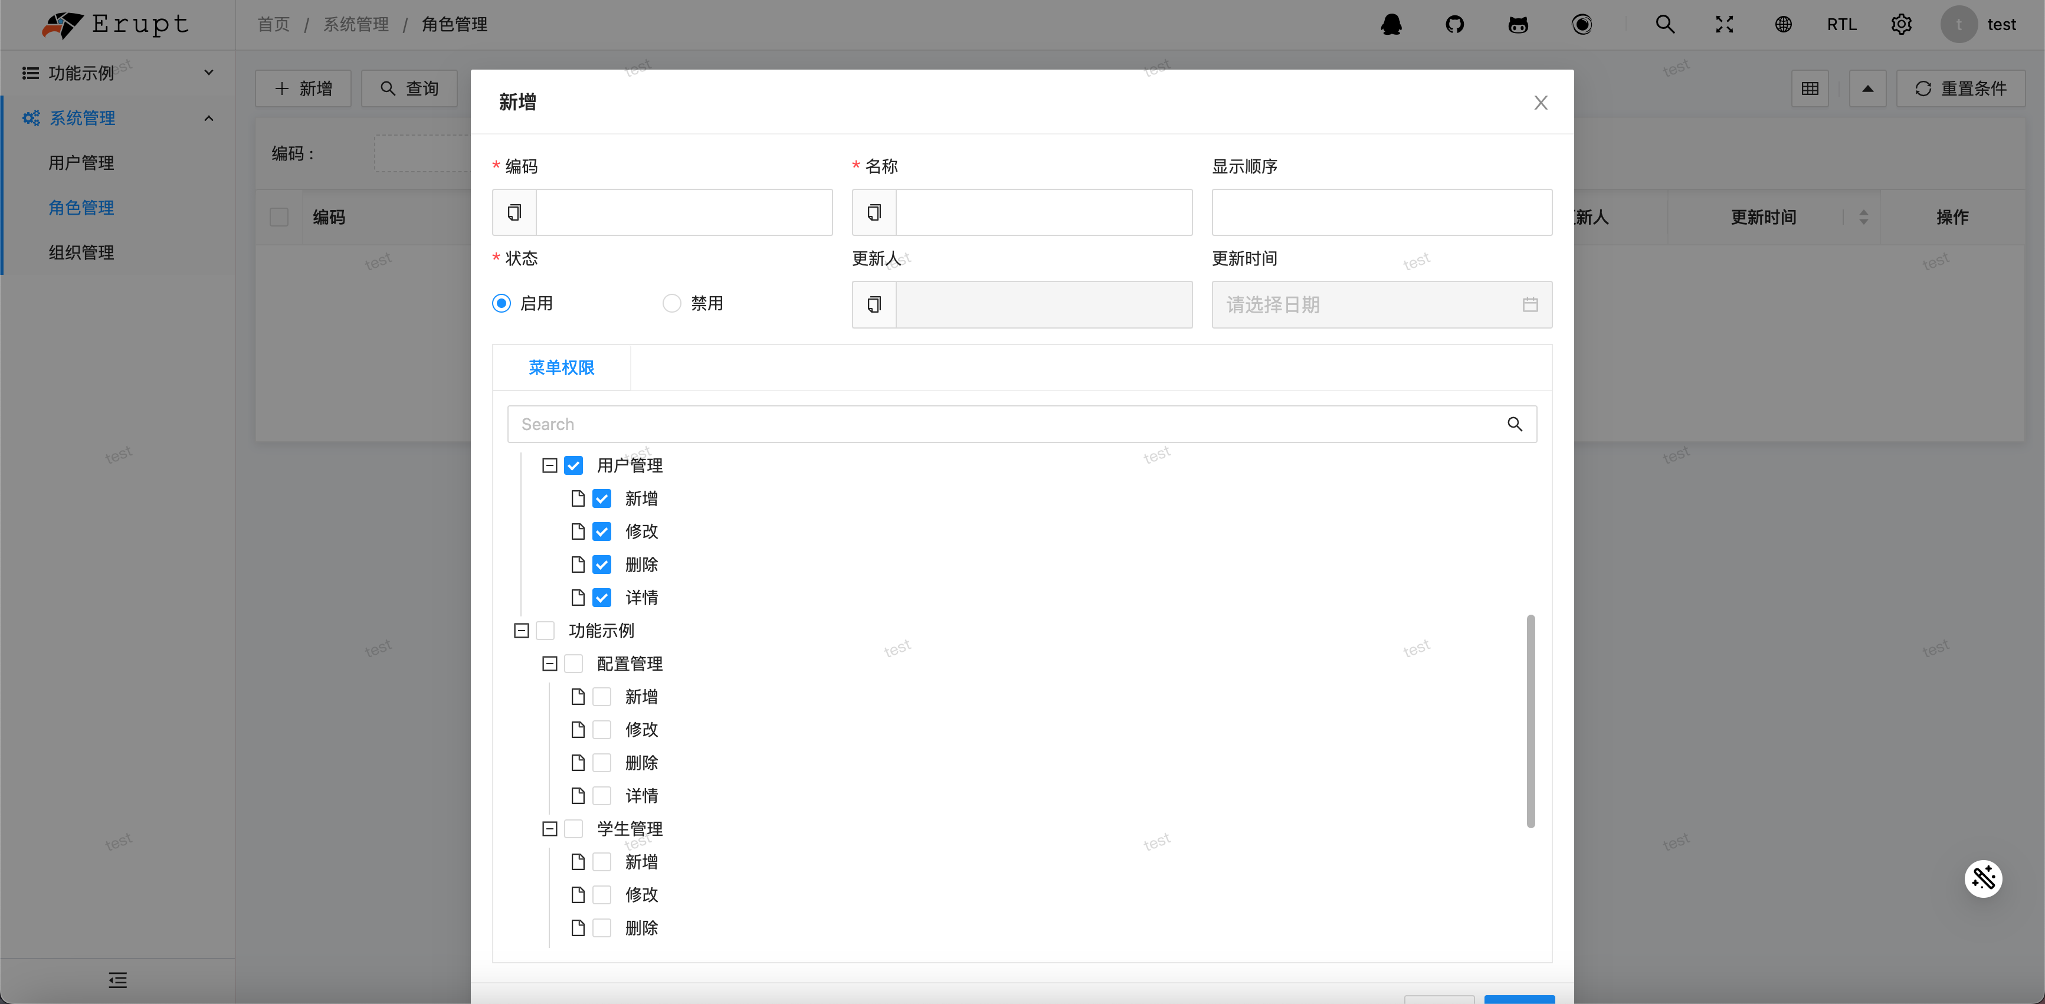The width and height of the screenshot is (2045, 1004).
Task: Collapse the 学生管理 tree node
Action: click(x=549, y=829)
